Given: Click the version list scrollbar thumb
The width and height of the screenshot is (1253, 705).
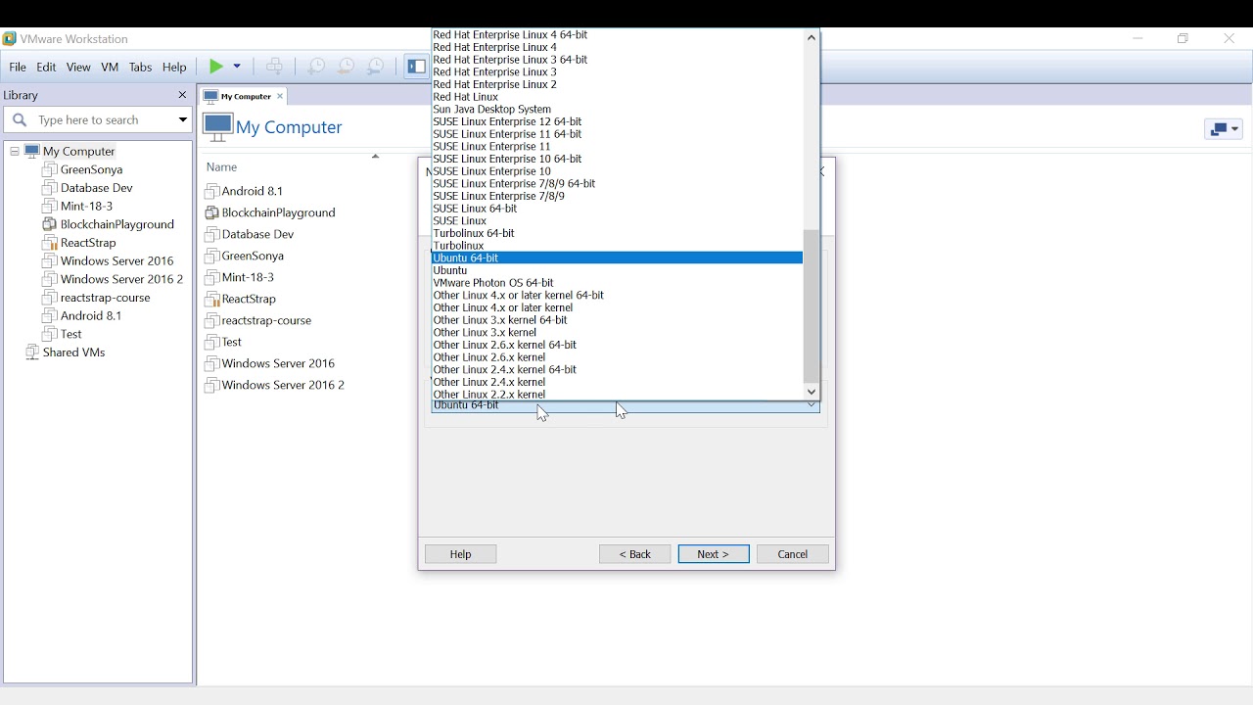Looking at the screenshot, I should [812, 306].
